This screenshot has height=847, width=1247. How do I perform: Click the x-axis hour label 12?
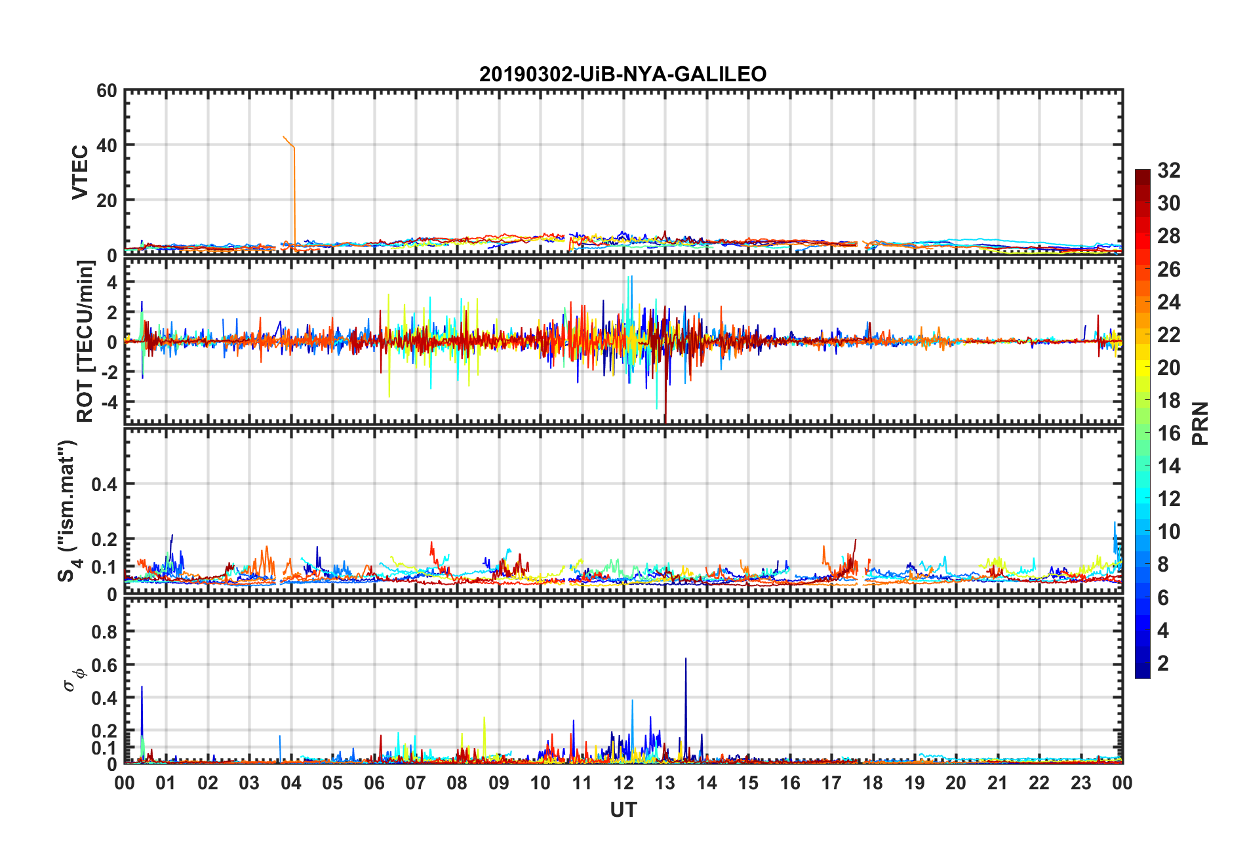pyautogui.click(x=623, y=783)
